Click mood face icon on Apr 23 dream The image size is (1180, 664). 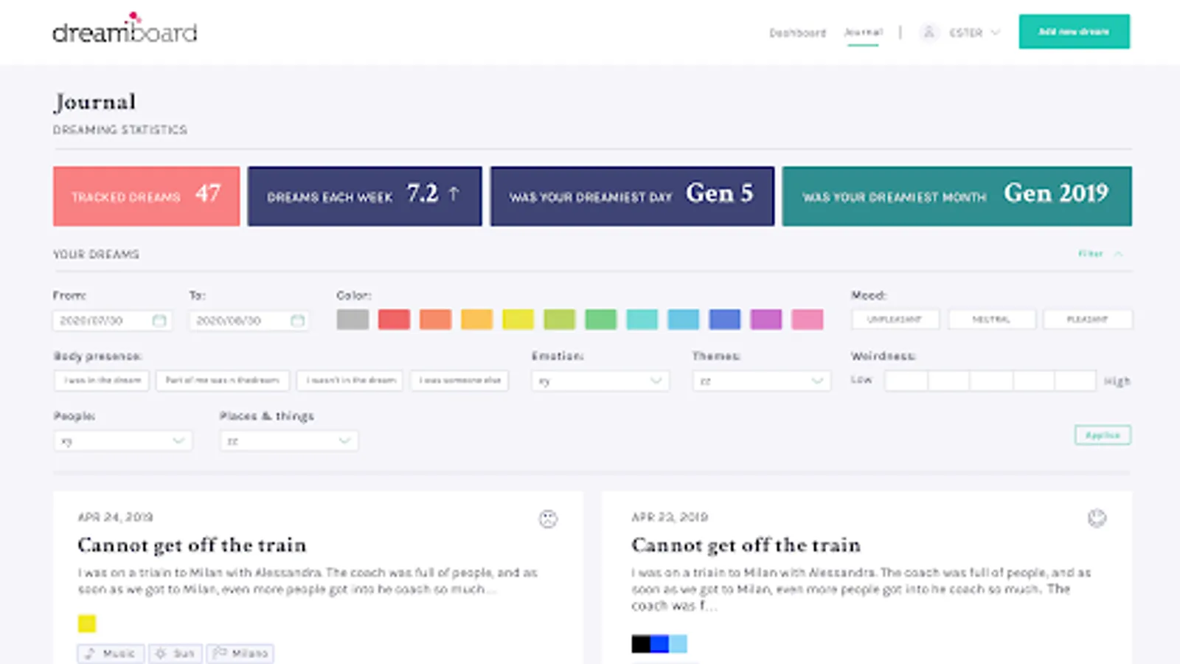(x=1097, y=518)
